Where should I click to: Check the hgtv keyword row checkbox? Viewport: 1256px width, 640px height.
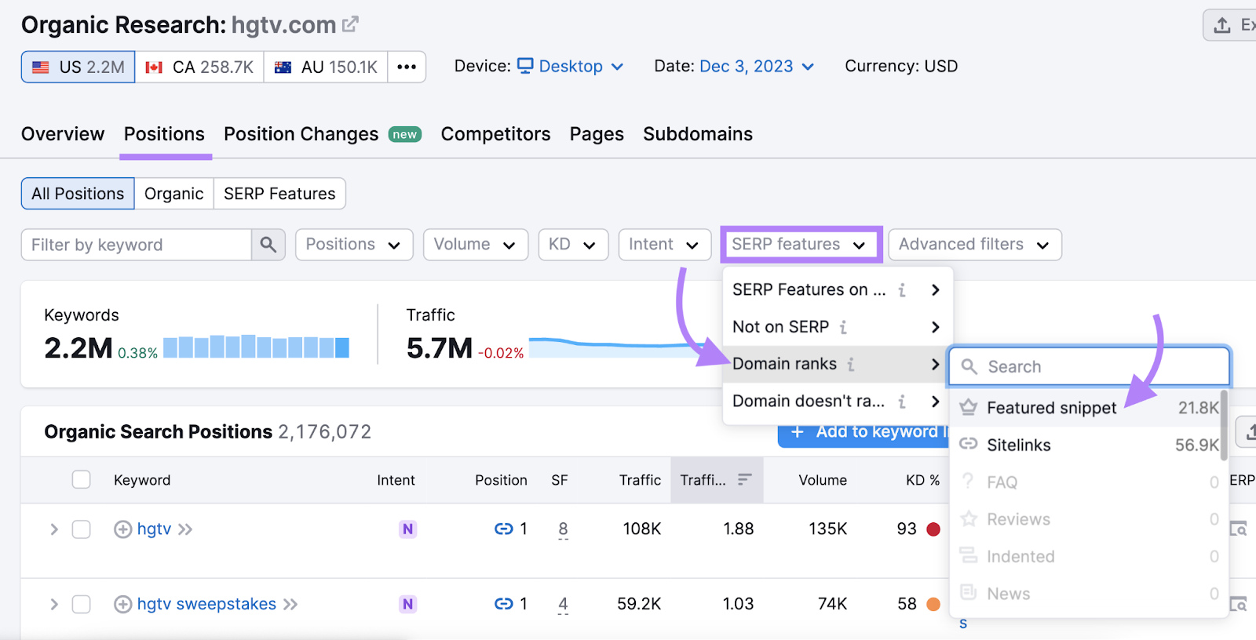82,529
